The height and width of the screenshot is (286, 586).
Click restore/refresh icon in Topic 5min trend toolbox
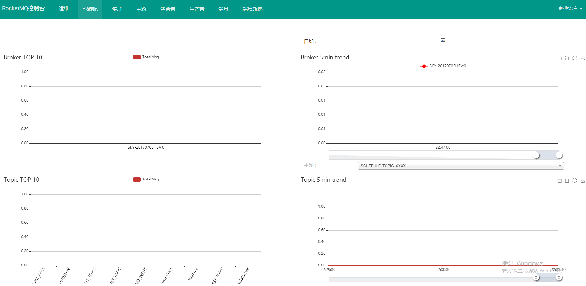(575, 180)
